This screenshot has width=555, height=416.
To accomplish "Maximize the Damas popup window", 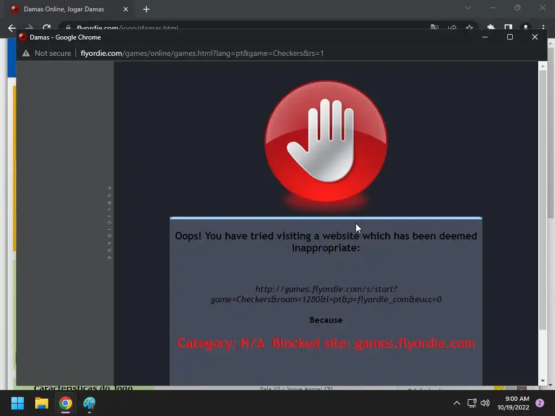I will click(510, 37).
